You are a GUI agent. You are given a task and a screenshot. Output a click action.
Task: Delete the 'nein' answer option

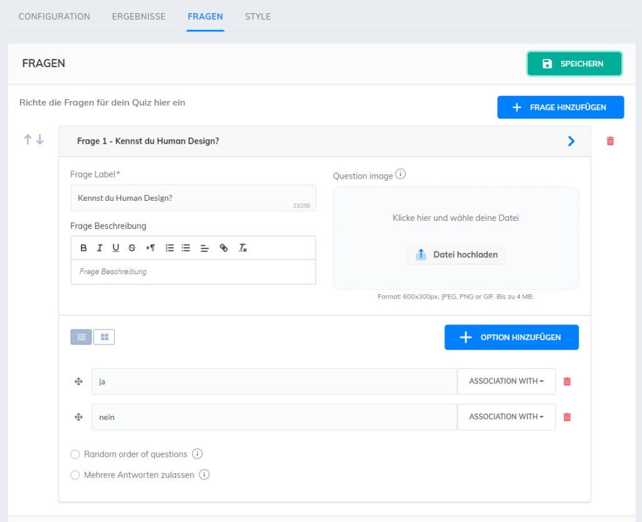click(x=567, y=417)
